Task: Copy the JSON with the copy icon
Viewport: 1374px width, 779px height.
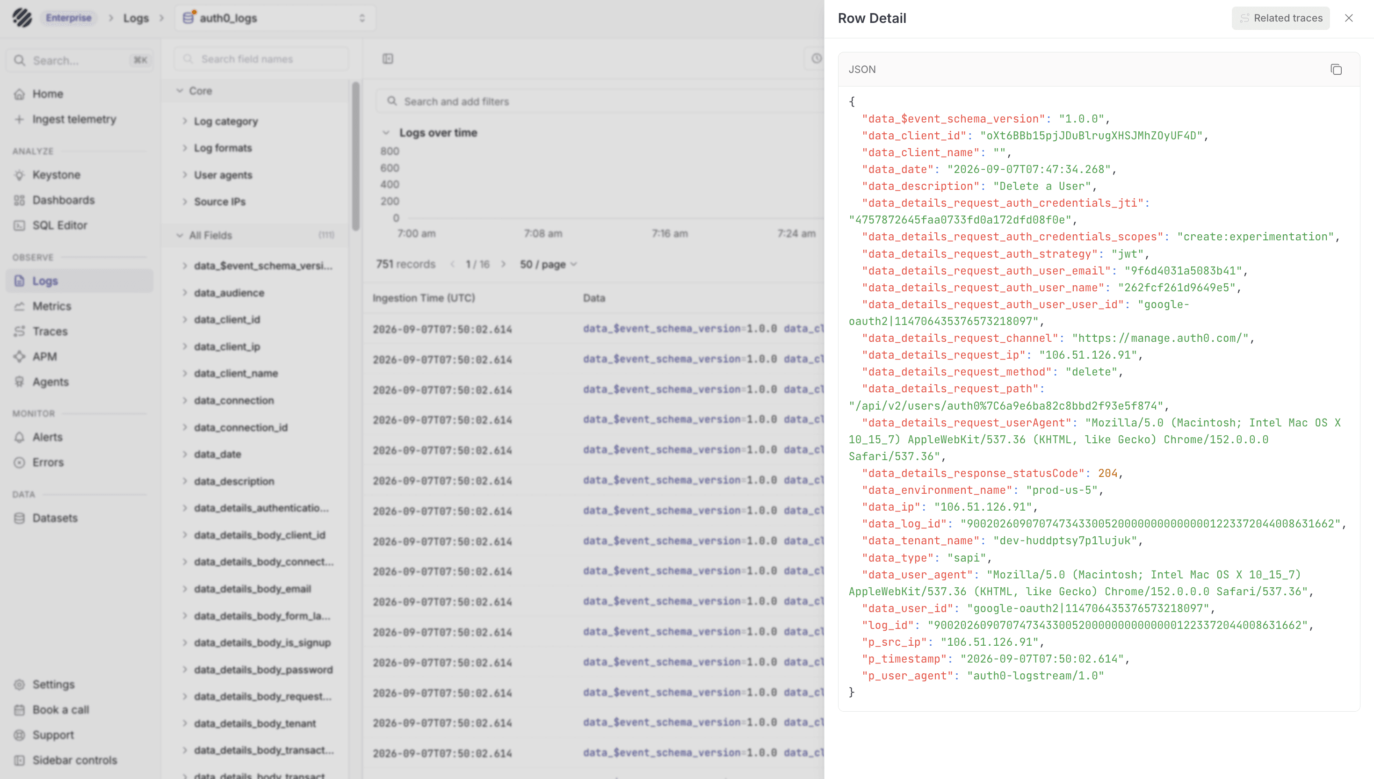Action: point(1336,70)
